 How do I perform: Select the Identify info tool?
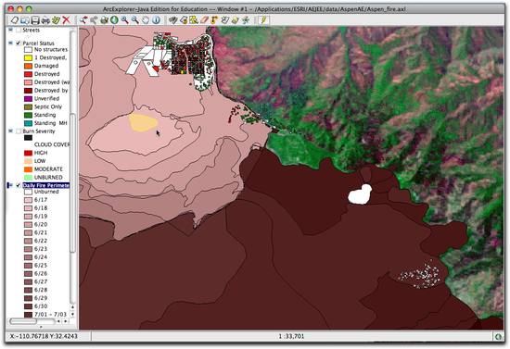click(156, 20)
